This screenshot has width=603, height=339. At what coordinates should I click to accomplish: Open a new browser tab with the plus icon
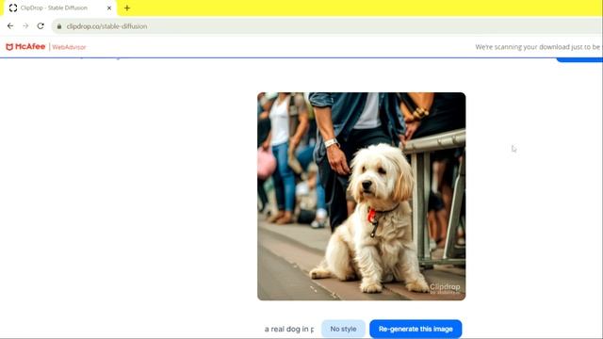coord(127,8)
